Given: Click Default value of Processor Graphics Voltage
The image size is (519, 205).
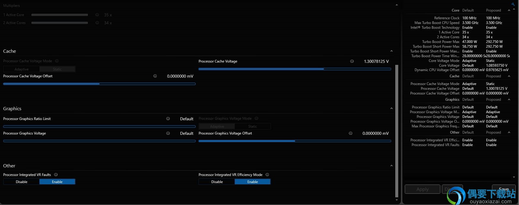Looking at the screenshot, I should click(187, 133).
